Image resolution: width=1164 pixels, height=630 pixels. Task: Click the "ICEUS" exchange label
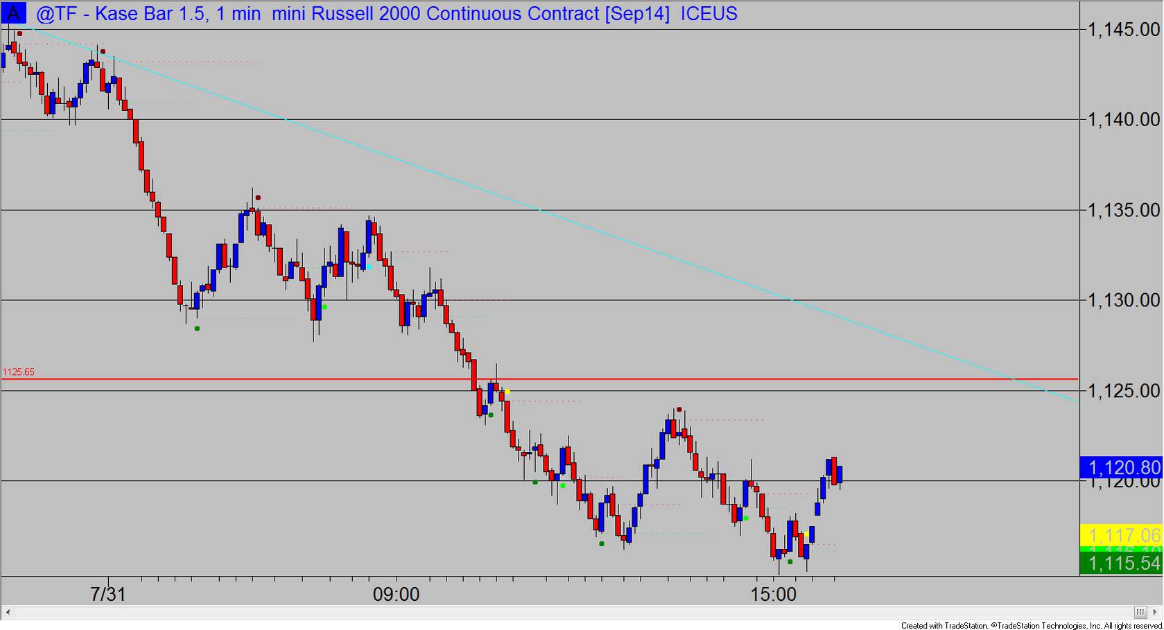pyautogui.click(x=709, y=14)
